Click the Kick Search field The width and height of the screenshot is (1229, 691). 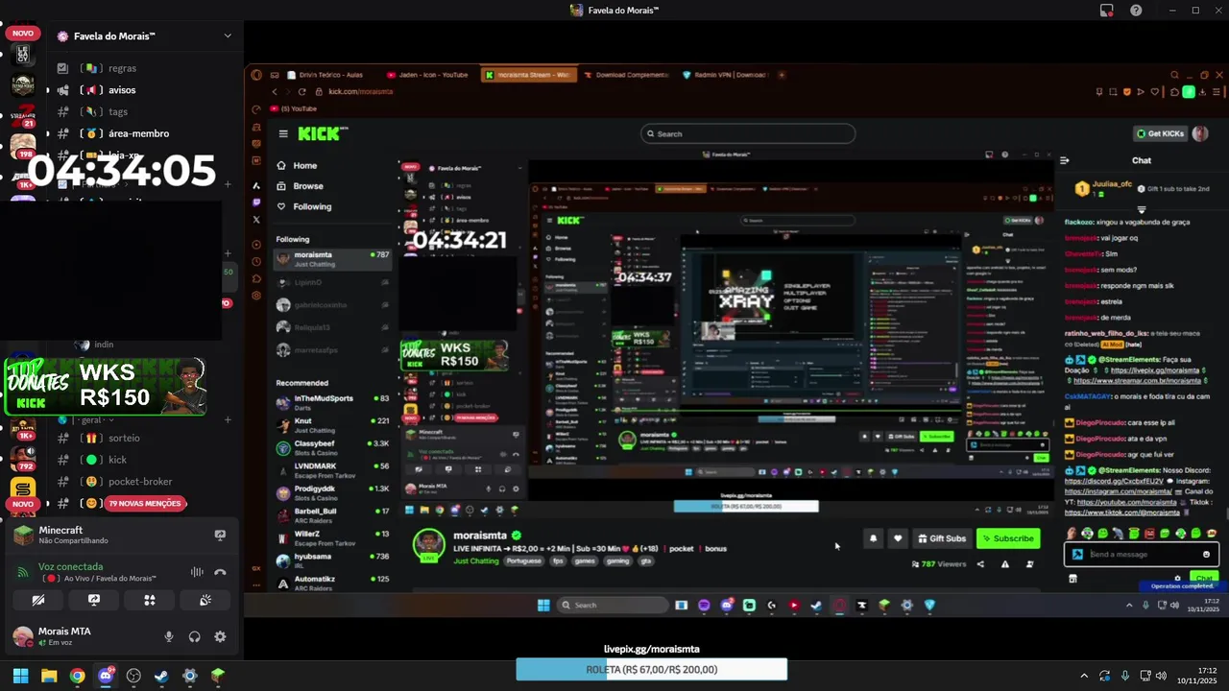point(748,133)
